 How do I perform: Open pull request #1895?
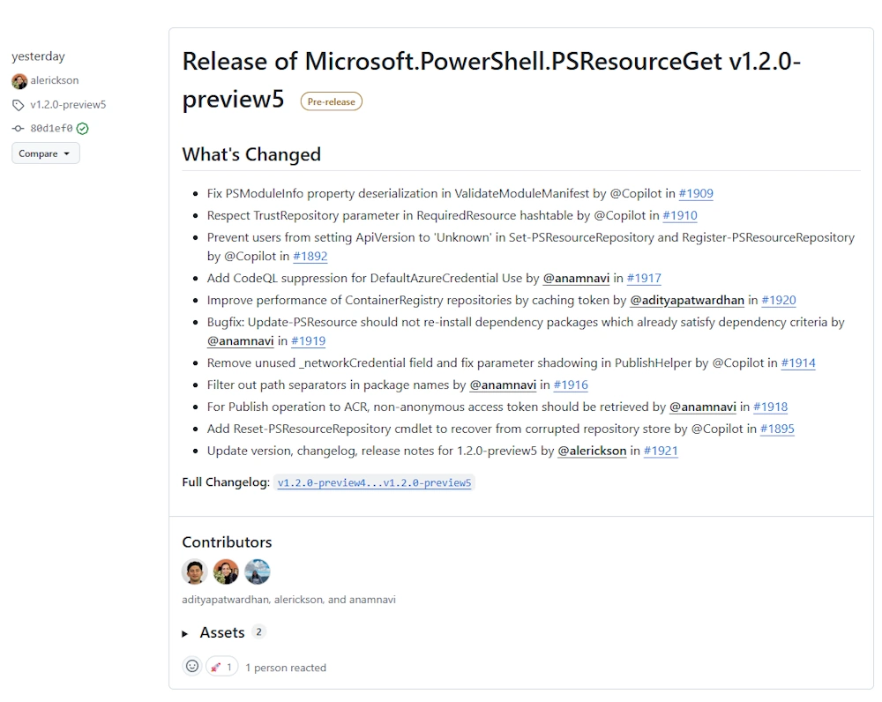pos(777,429)
